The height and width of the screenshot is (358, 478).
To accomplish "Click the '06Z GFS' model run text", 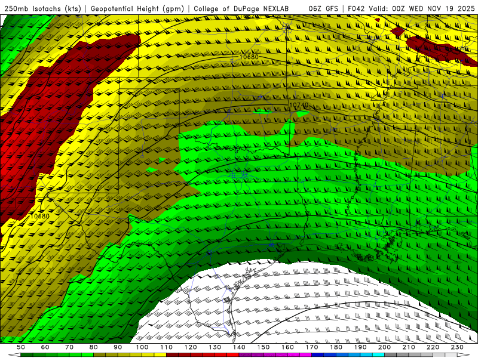I will tap(323, 9).
